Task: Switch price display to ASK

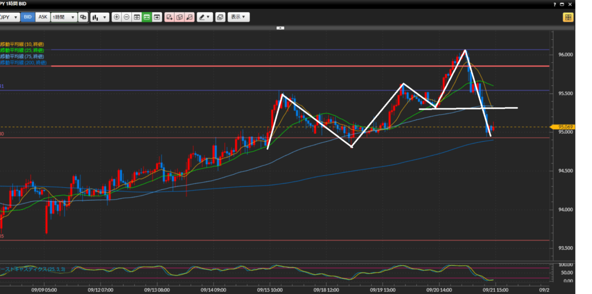Action: [x=42, y=17]
